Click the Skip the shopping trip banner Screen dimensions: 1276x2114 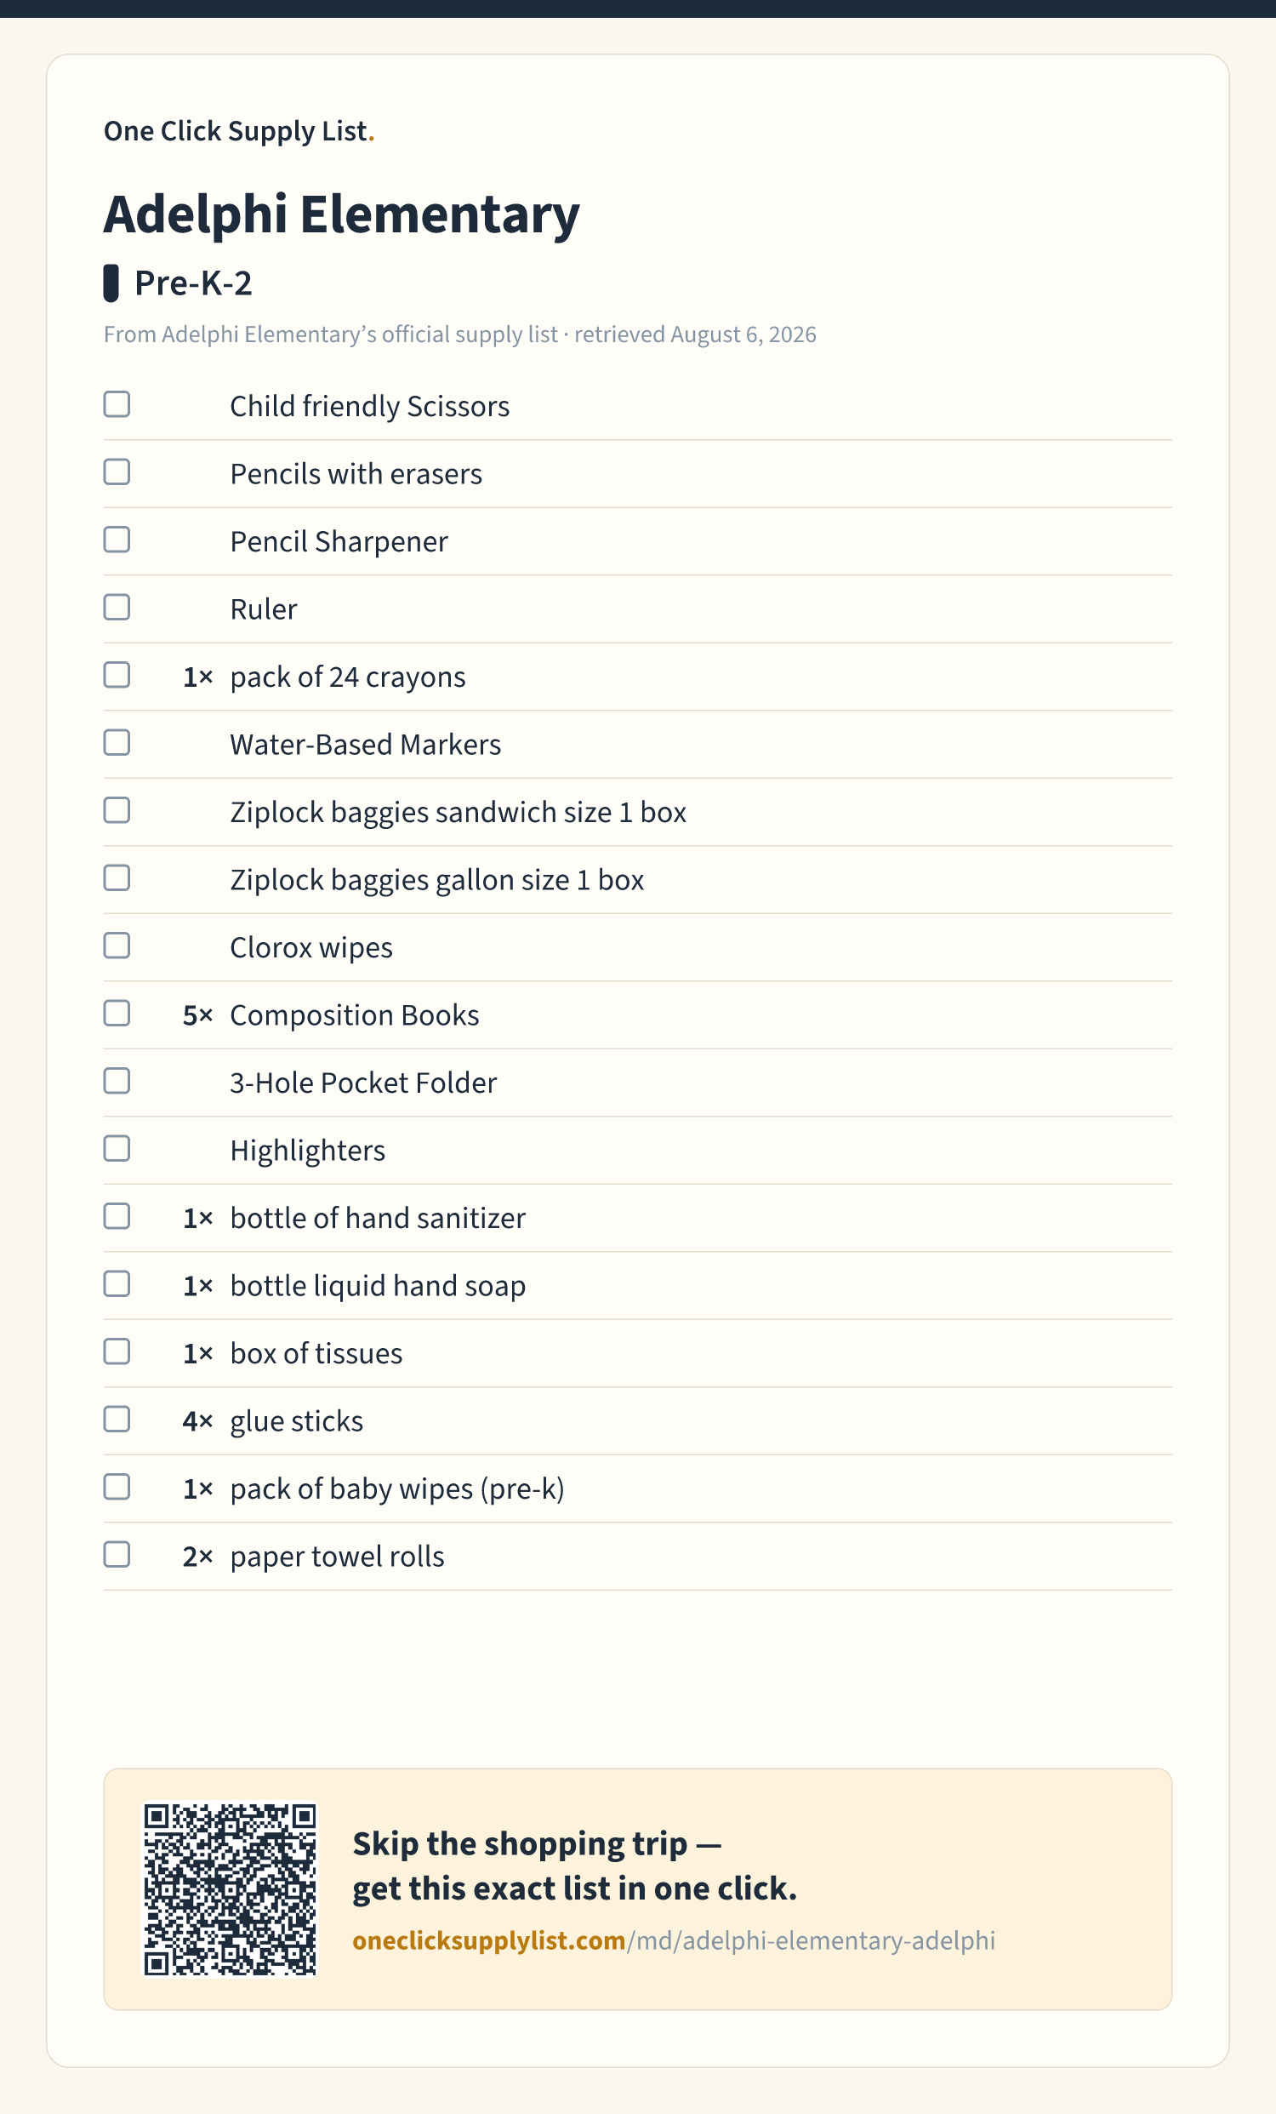pyautogui.click(x=638, y=1889)
